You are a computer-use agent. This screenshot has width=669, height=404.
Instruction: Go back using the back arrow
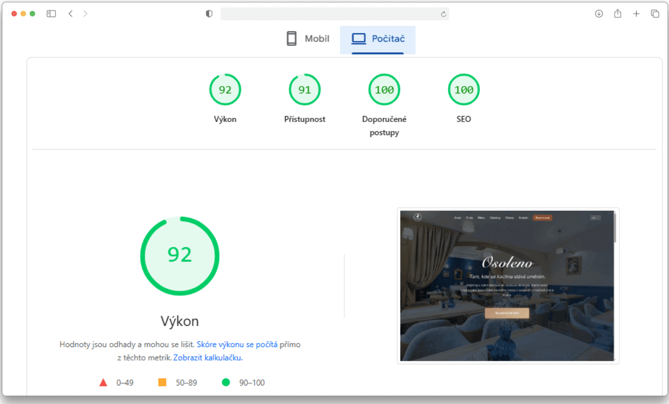(70, 14)
